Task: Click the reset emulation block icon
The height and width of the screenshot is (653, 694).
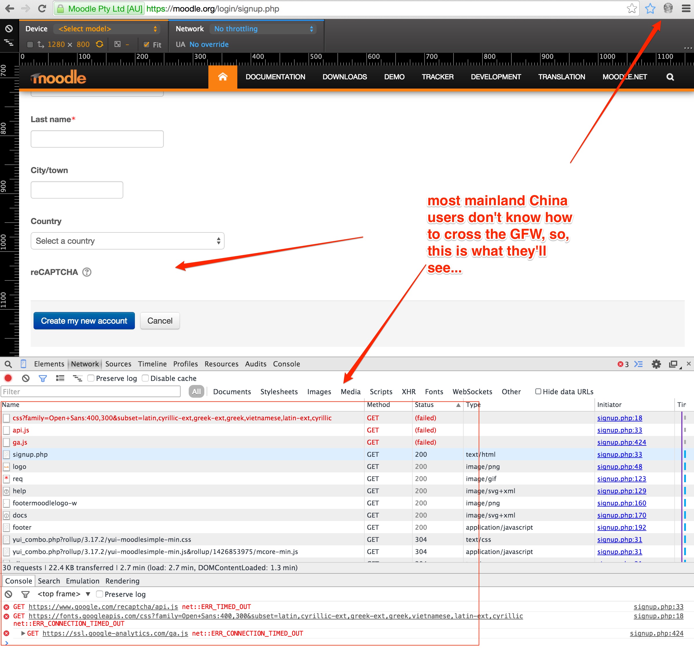Action: pyautogui.click(x=9, y=29)
